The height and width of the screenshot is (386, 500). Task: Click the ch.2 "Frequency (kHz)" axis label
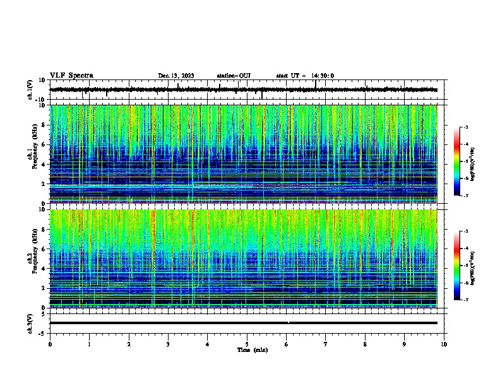click(35, 251)
